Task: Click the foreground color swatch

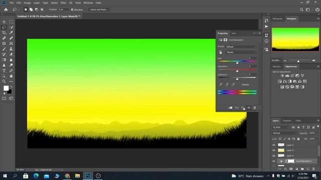Action: click(6, 88)
